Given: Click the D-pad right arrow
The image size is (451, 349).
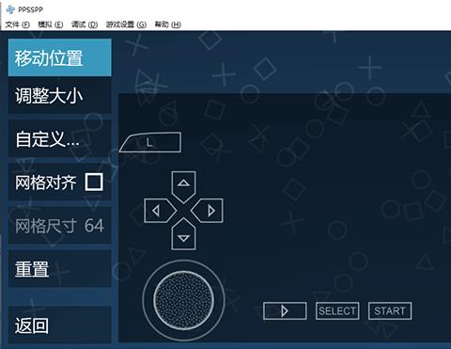Looking at the screenshot, I should 208,211.
